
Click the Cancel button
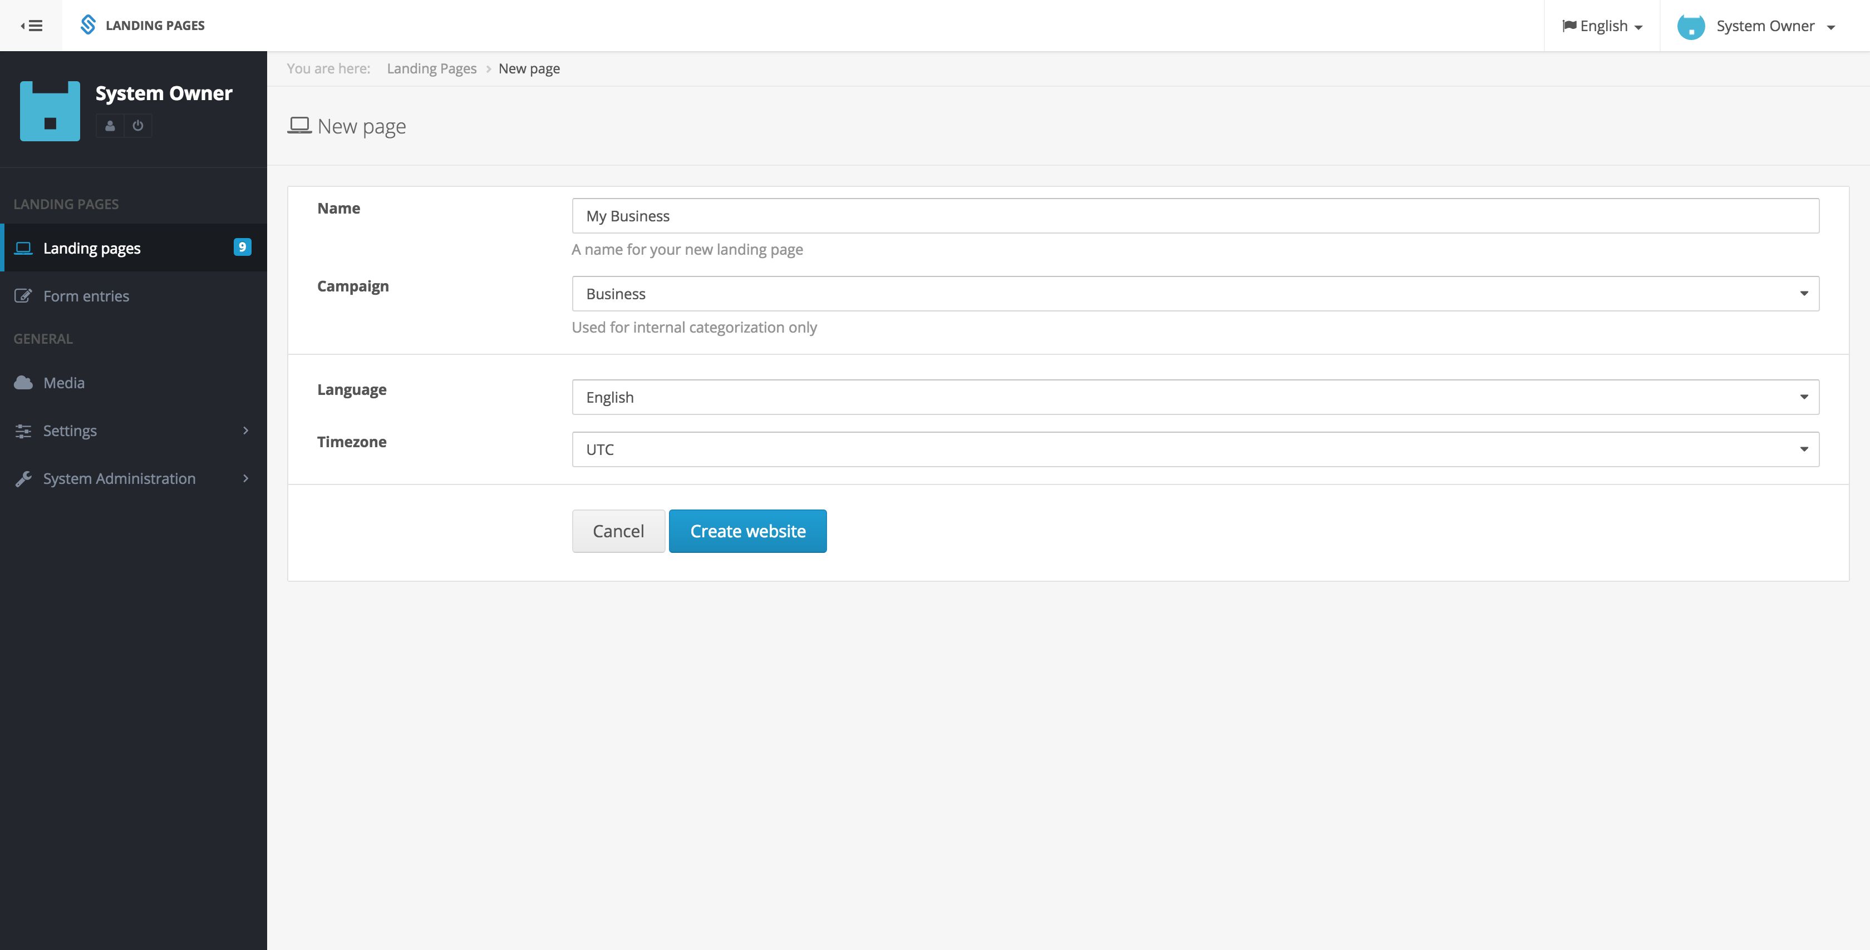pos(618,531)
